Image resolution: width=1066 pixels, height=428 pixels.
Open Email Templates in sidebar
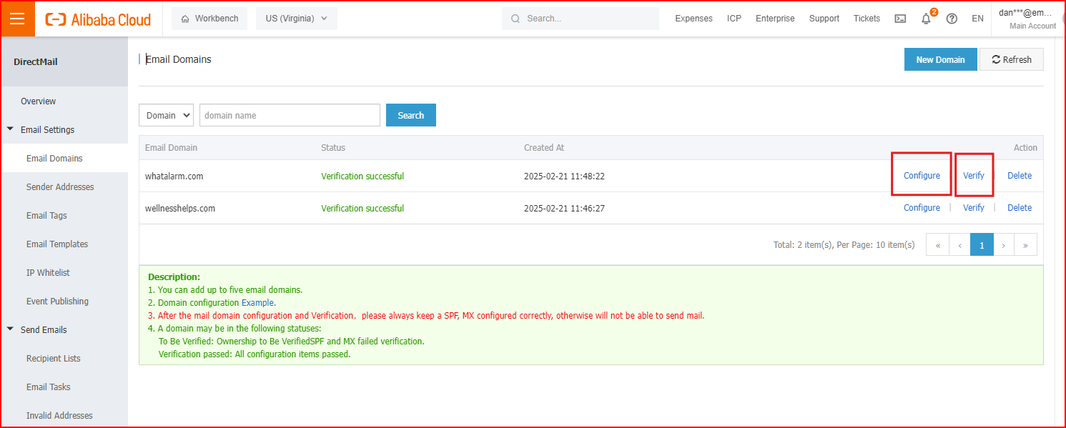pos(57,244)
